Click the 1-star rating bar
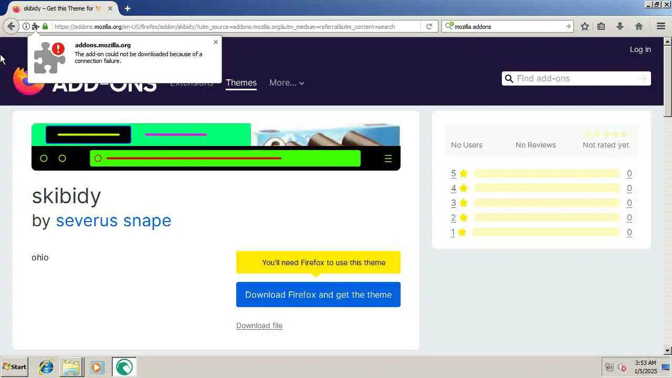Image resolution: width=672 pixels, height=378 pixels. 547,232
